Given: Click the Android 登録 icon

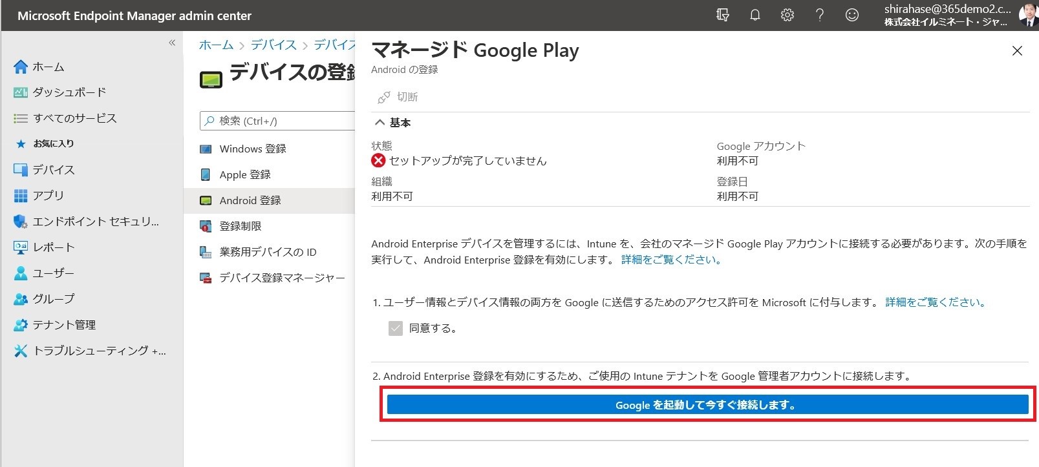Looking at the screenshot, I should coord(206,201).
